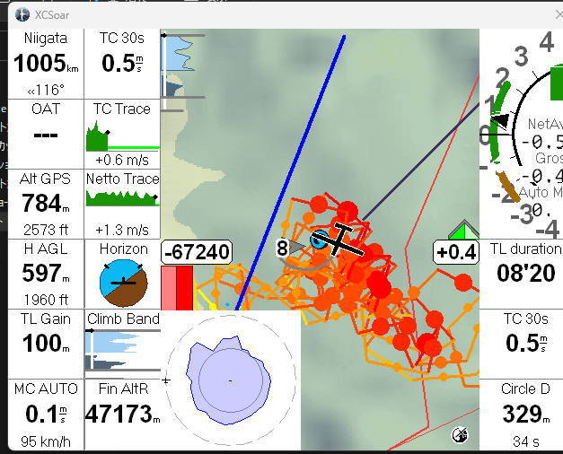Select the top-left TC 30s infobox
The height and width of the screenshot is (454, 563).
click(122, 64)
